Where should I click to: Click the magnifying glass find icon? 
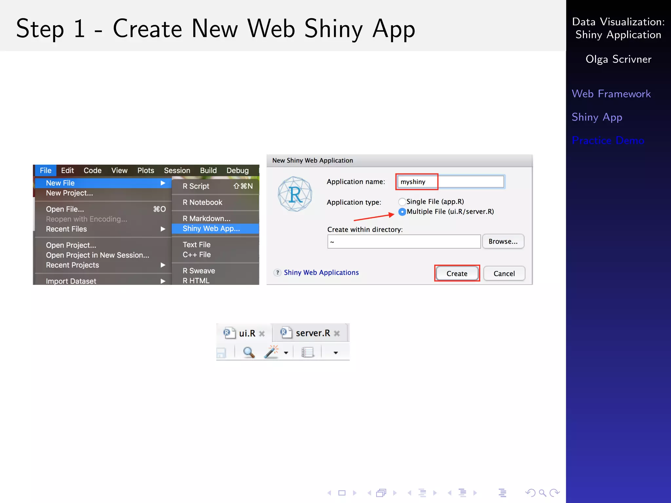[249, 352]
